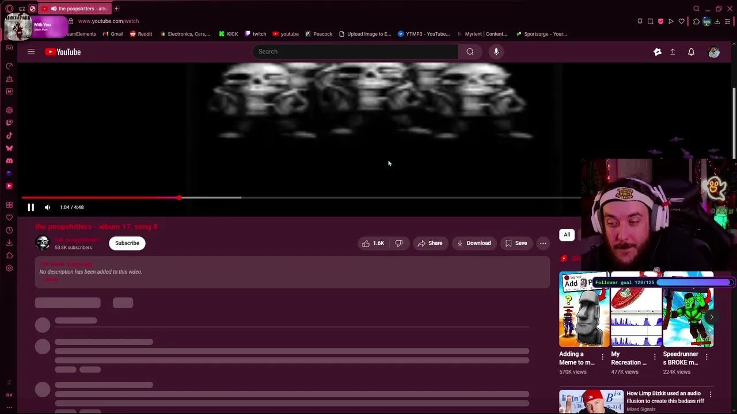This screenshot has width=737, height=414.
Task: Open the browser tab search magnifier
Action: [696, 9]
